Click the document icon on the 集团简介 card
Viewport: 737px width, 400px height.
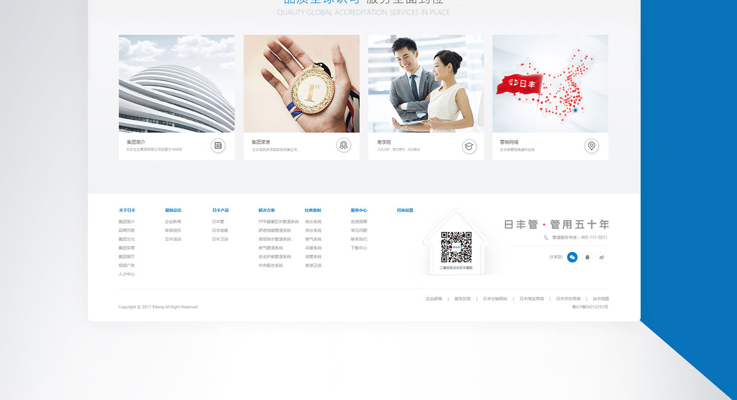(218, 146)
